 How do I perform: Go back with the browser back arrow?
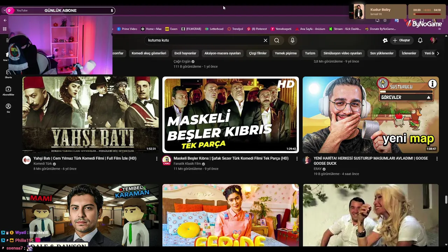point(5,20)
